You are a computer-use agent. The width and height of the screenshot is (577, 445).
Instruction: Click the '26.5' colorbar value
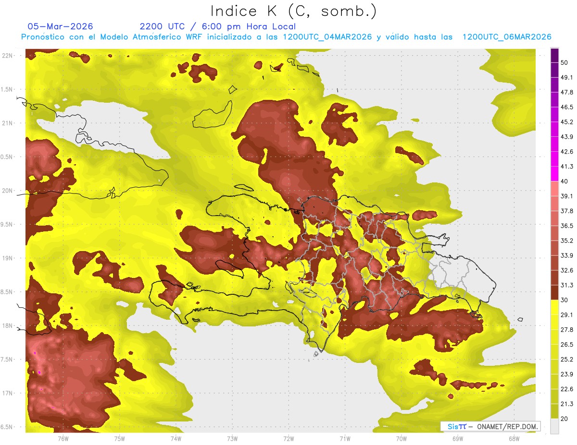coord(567,345)
